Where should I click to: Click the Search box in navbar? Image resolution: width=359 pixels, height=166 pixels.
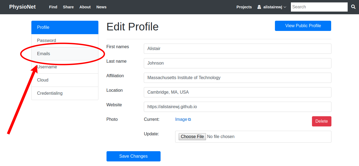pos(319,7)
